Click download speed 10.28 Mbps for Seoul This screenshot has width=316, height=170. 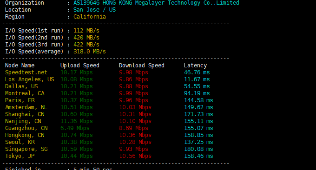click(135, 142)
